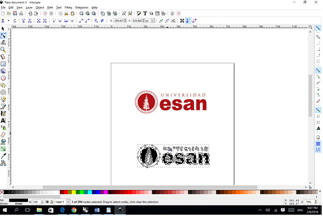Select the Tweak objects tool

(x=3, y=43)
